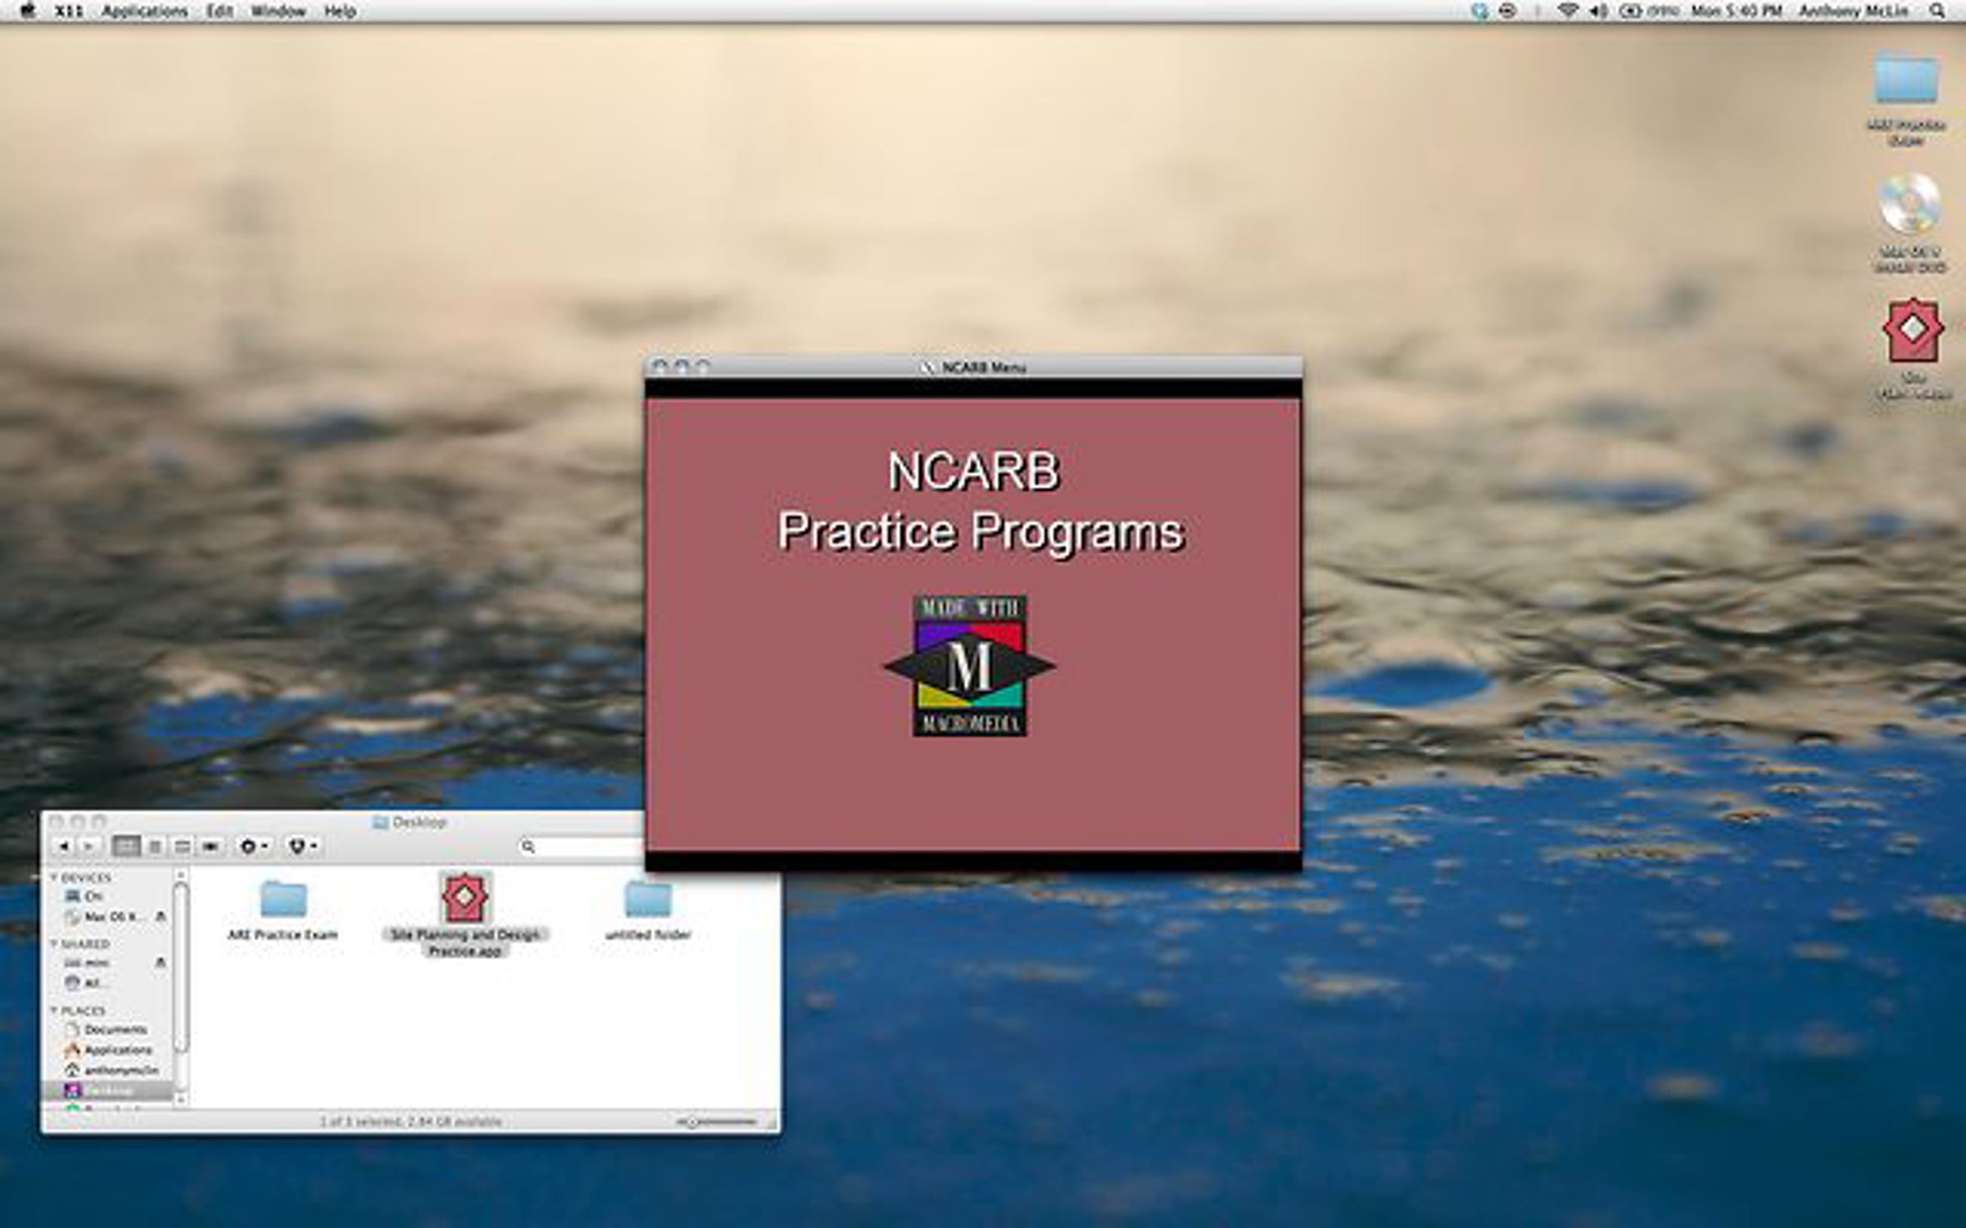
Task: Open the Window menu
Action: (278, 11)
